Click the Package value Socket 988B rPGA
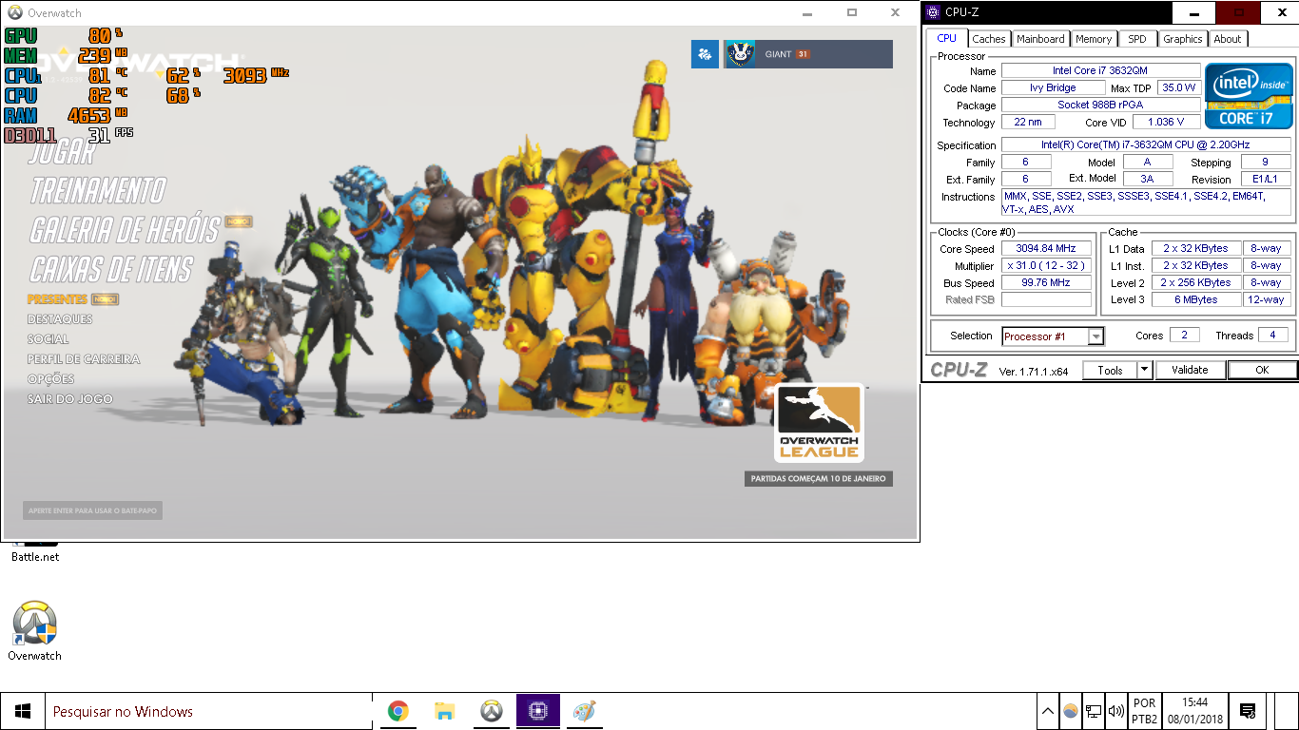1299x730 pixels. click(1100, 106)
